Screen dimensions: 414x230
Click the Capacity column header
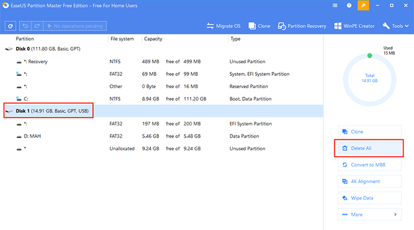(x=153, y=39)
